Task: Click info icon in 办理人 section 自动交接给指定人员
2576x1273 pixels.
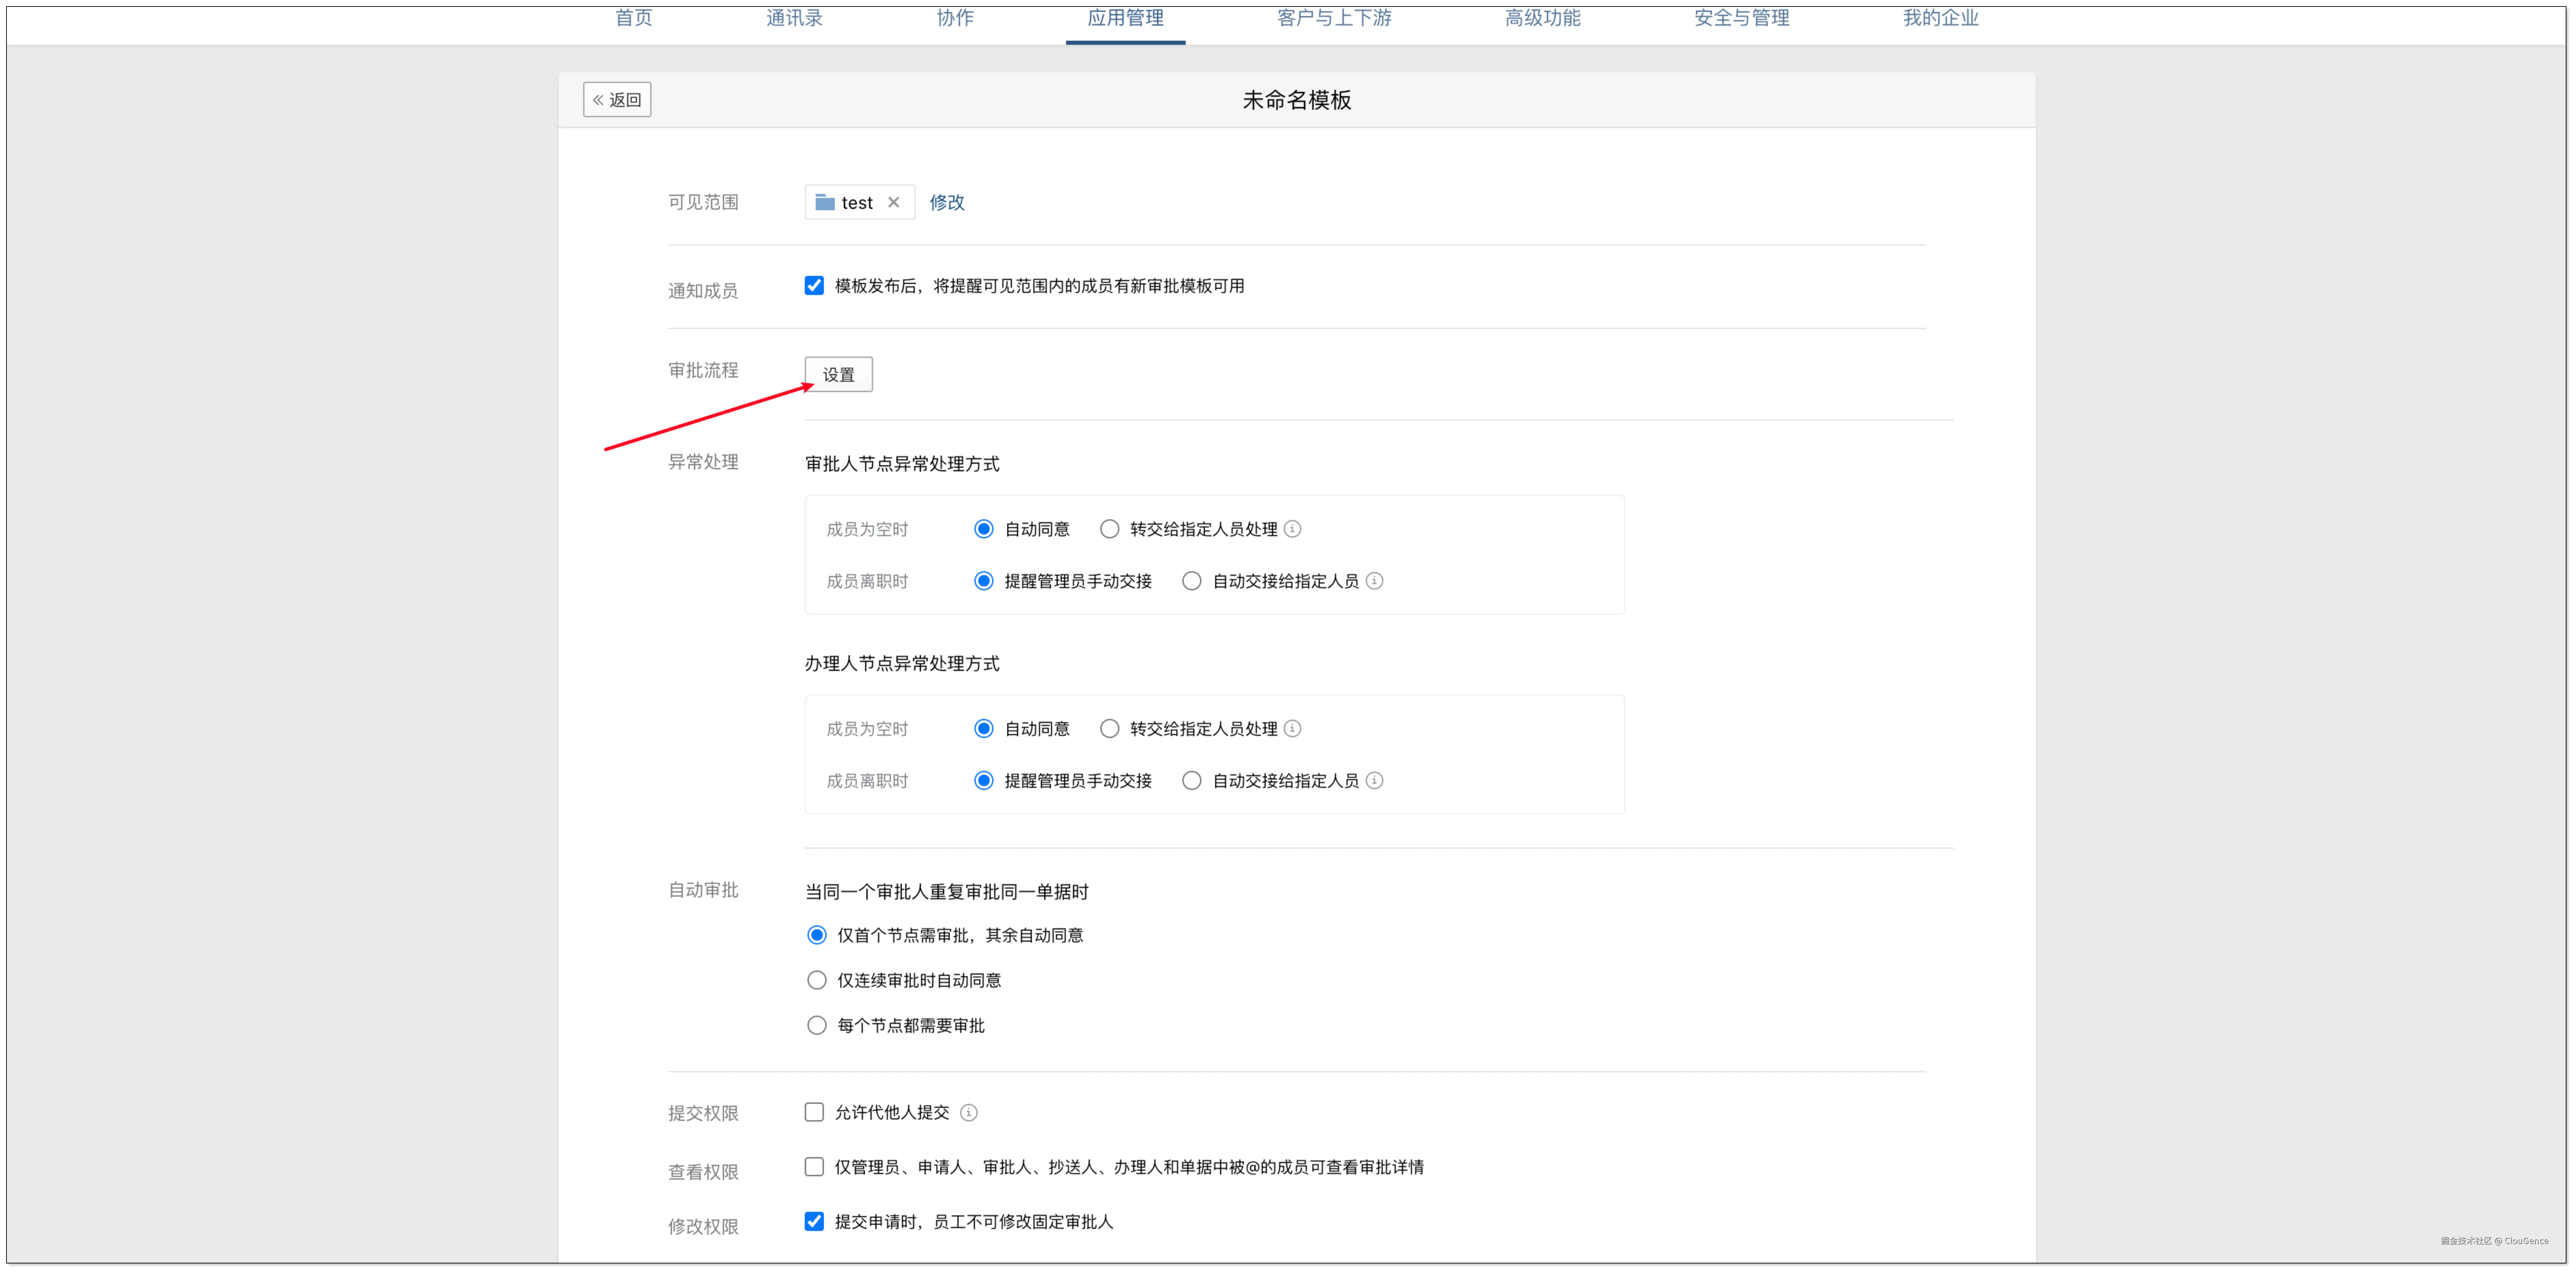Action: [x=1374, y=780]
